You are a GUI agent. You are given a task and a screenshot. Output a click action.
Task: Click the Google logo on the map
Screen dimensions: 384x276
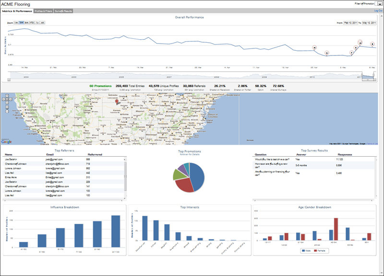[x=6, y=142]
